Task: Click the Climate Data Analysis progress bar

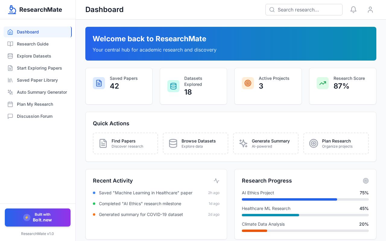Action: [x=305, y=231]
